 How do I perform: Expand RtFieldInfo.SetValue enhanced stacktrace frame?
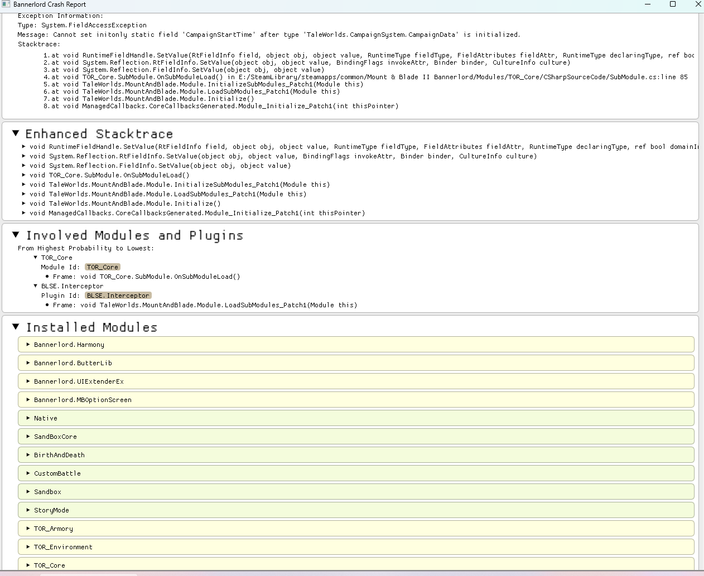[x=24, y=156]
